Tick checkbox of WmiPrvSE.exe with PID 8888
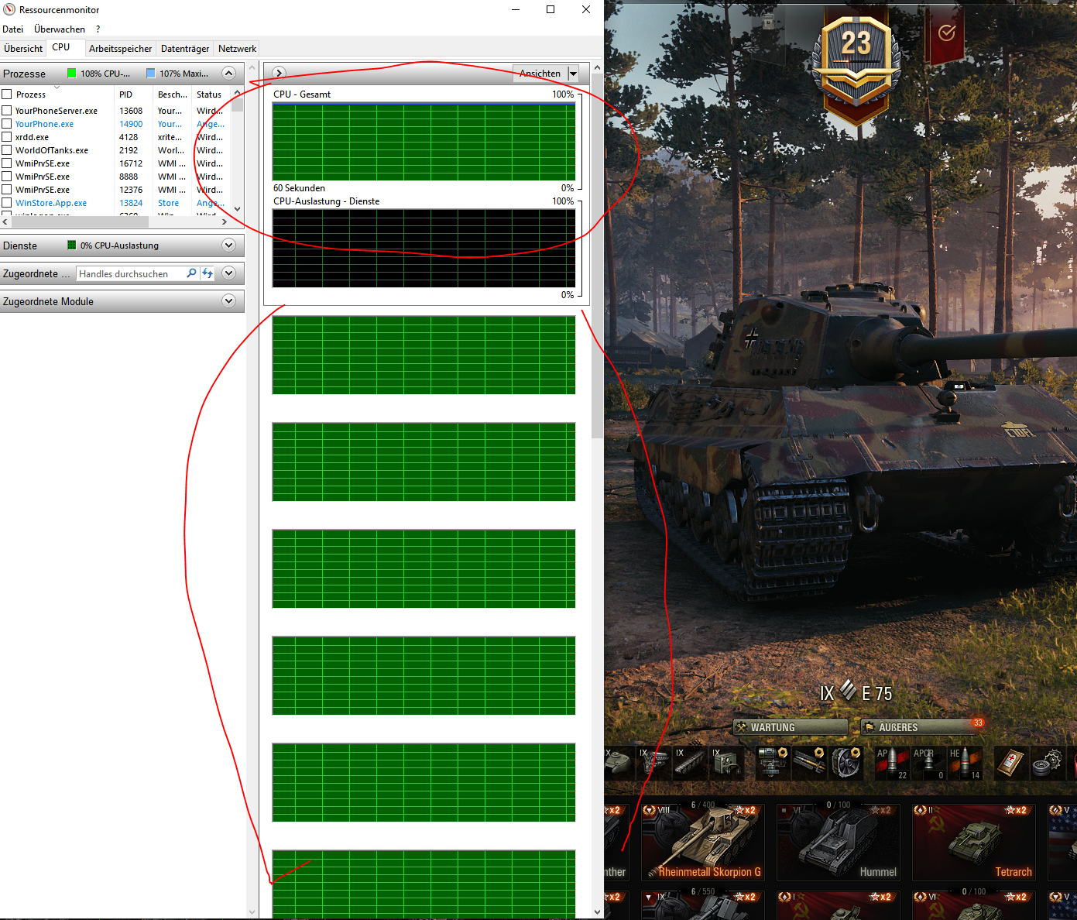 click(x=7, y=177)
